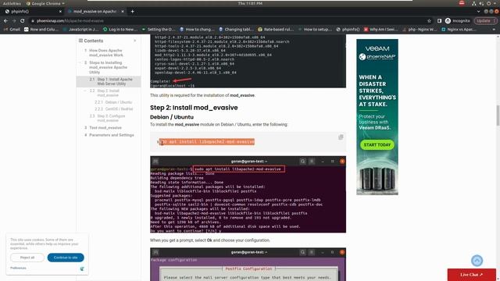Open the Changing tabl... bookmark
Image resolution: width=500 pixels, height=281 pixels.
point(236,30)
